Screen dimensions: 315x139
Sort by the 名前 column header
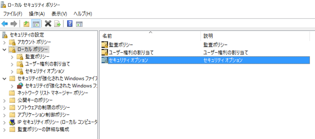pos(150,36)
